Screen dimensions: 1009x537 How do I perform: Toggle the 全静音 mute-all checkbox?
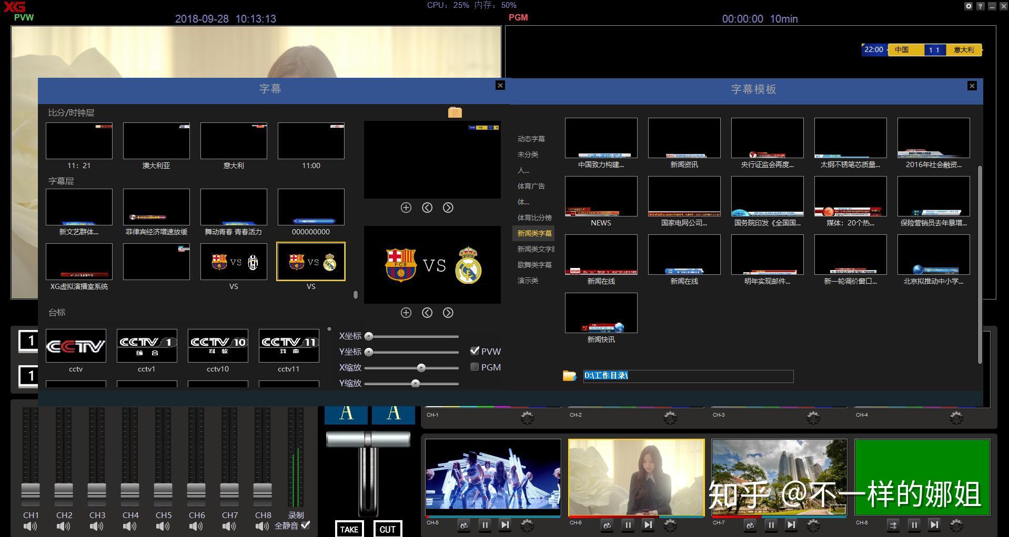pos(306,525)
